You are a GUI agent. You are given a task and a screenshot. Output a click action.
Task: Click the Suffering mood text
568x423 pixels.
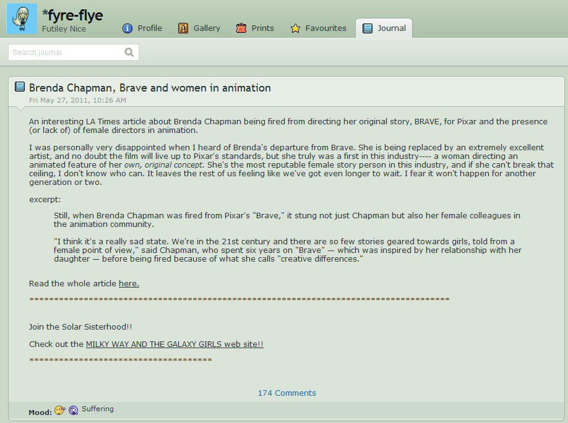coord(98,409)
